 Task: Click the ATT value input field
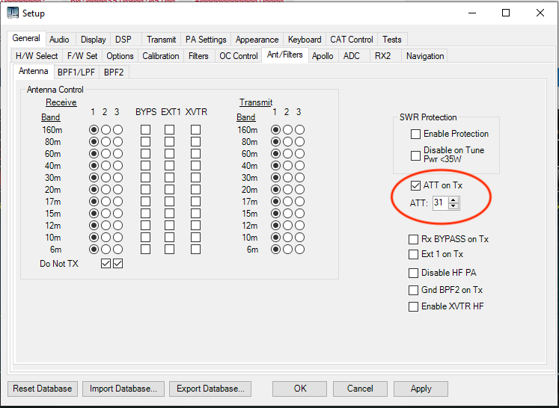439,203
